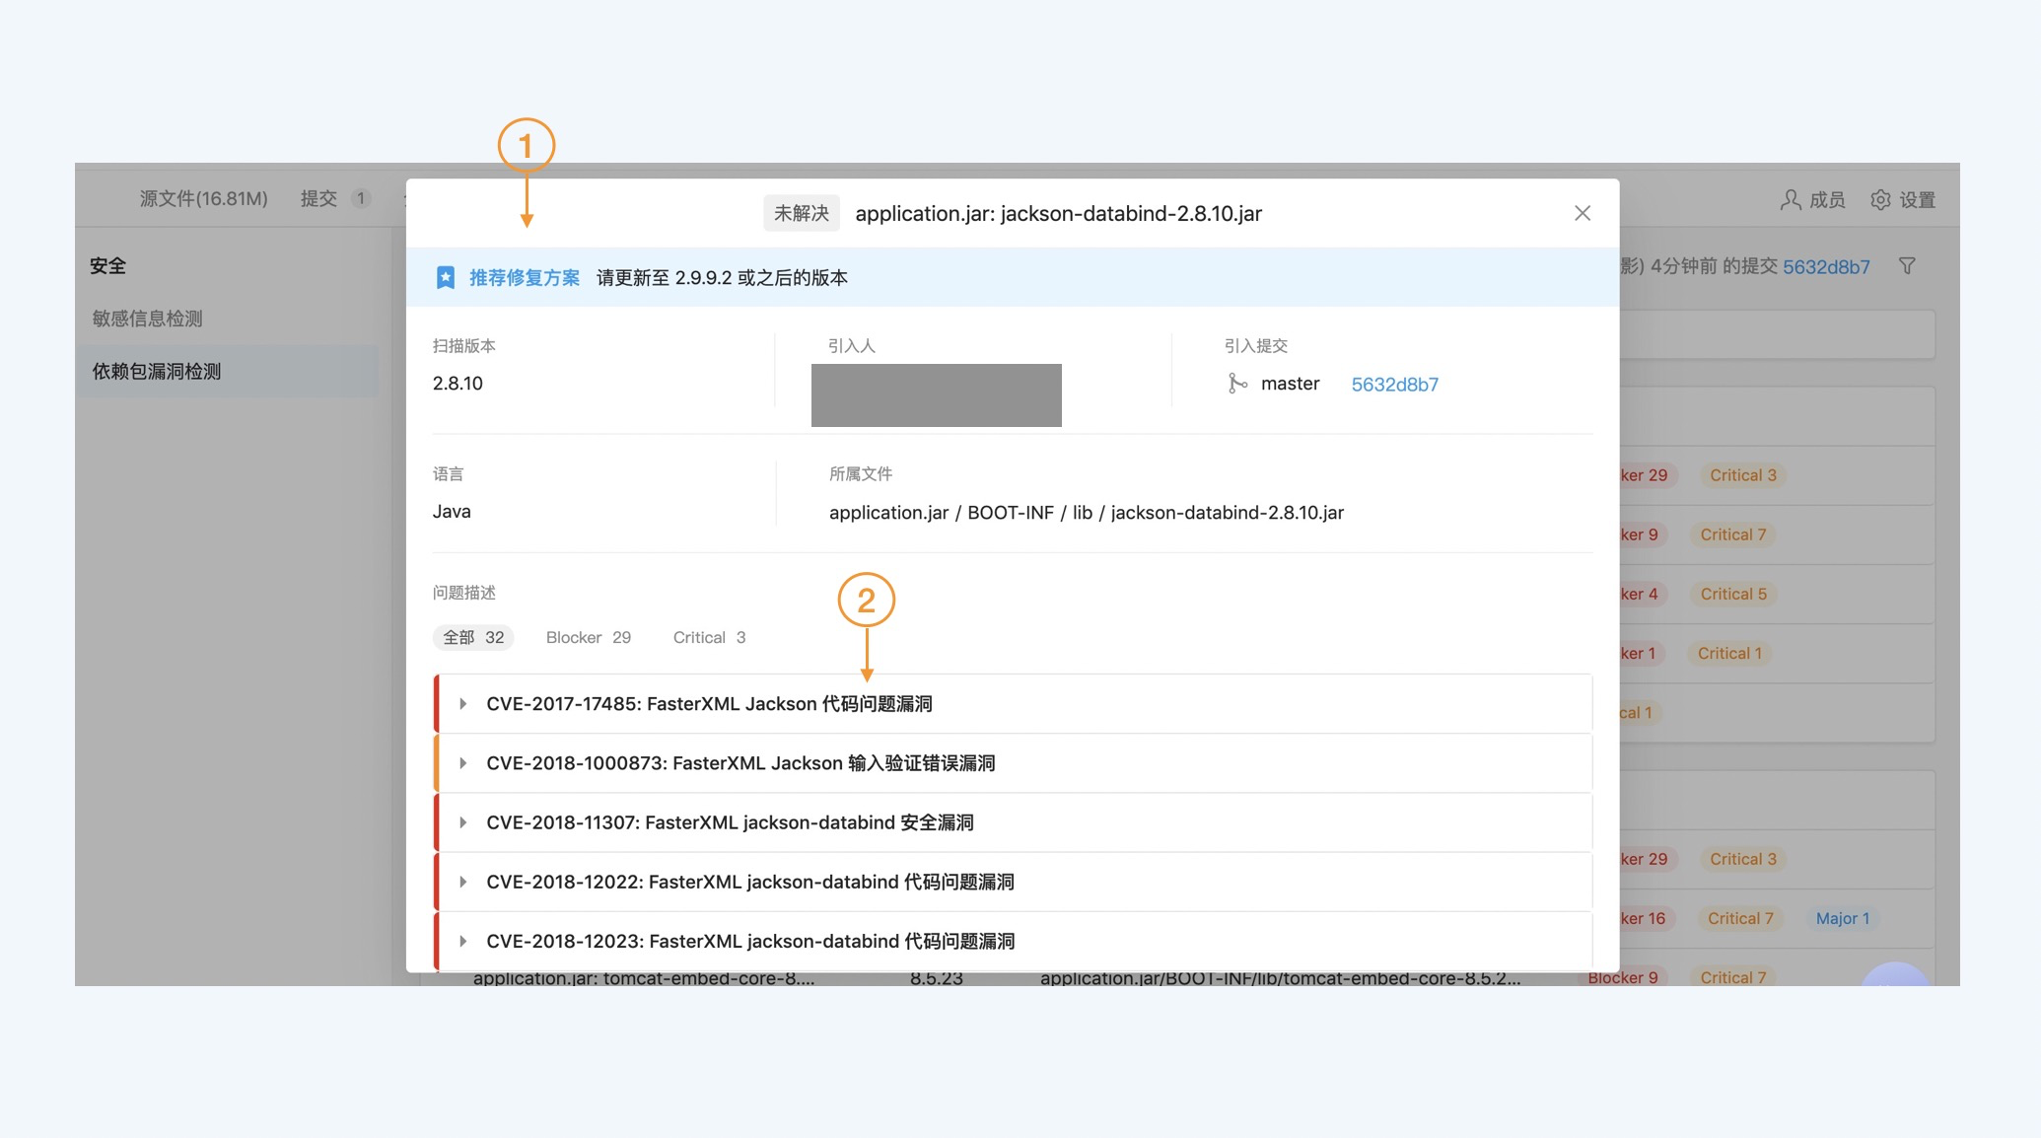Click CVE-2018-12022 代码问题漏洞 title text
The image size is (2041, 1138).
(x=750, y=882)
